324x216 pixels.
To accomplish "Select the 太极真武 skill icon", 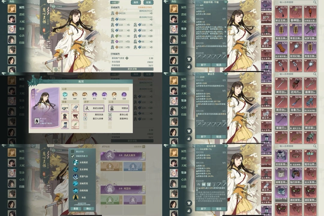I will (x=75, y=162).
